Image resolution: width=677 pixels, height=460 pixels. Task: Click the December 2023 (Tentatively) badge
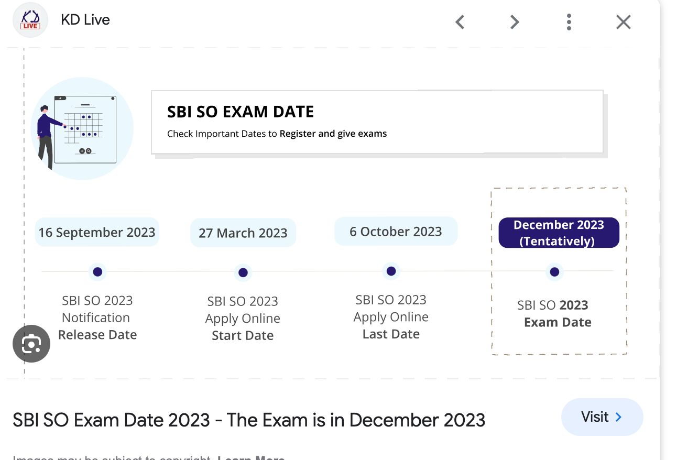click(559, 233)
